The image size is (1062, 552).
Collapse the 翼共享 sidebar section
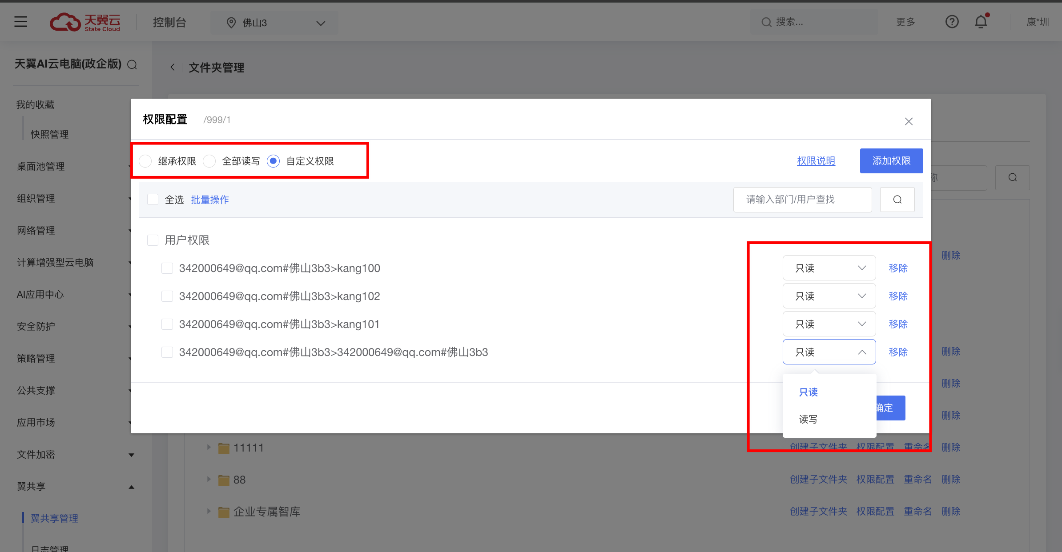point(131,487)
